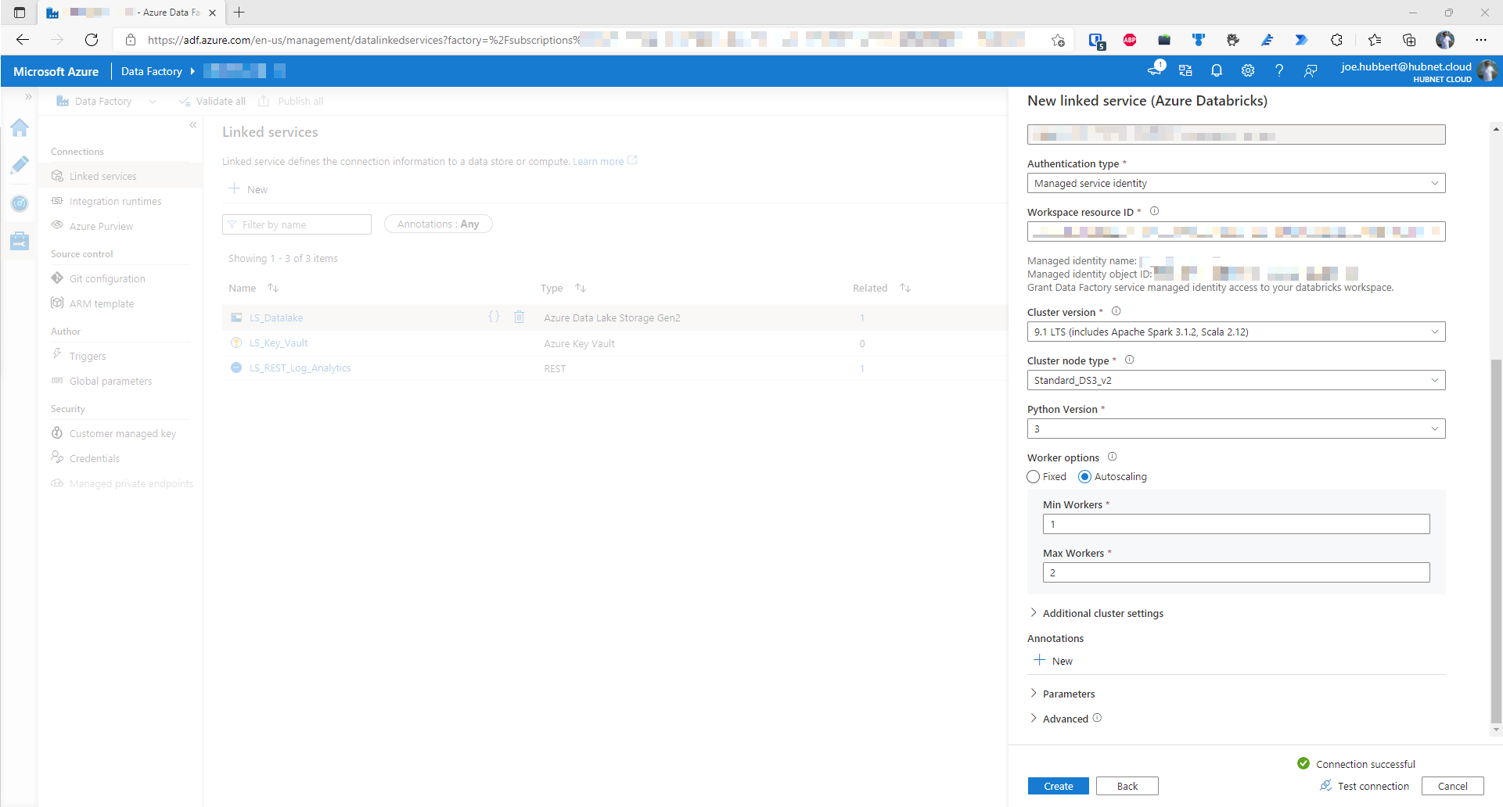Open the Authentication type dropdown
Image resolution: width=1503 pixels, height=807 pixels.
point(1236,184)
